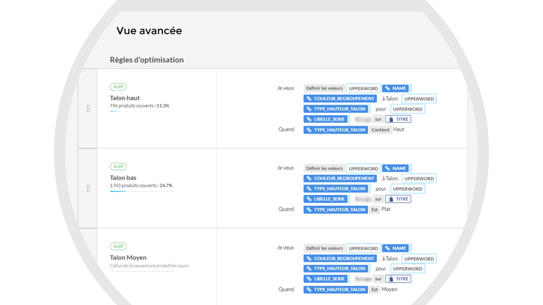The height and width of the screenshot is (305, 543).
Task: Click drag handle icon of Talon bas rule
Action: click(x=88, y=188)
